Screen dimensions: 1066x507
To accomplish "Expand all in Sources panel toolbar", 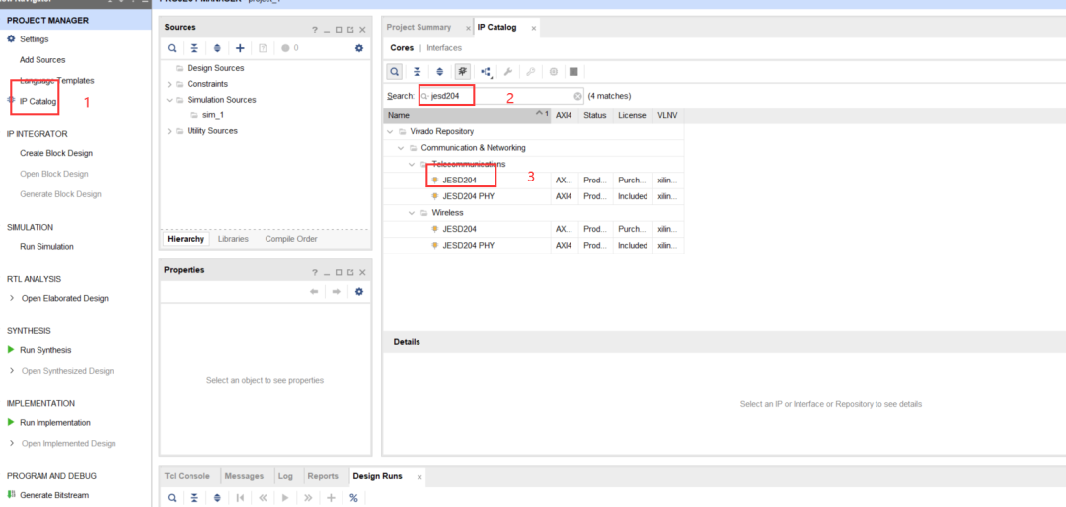I will (x=217, y=48).
